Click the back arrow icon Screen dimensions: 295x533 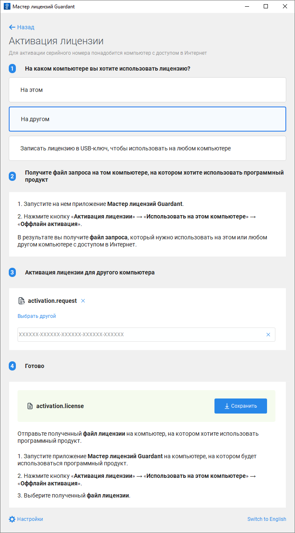click(12, 27)
